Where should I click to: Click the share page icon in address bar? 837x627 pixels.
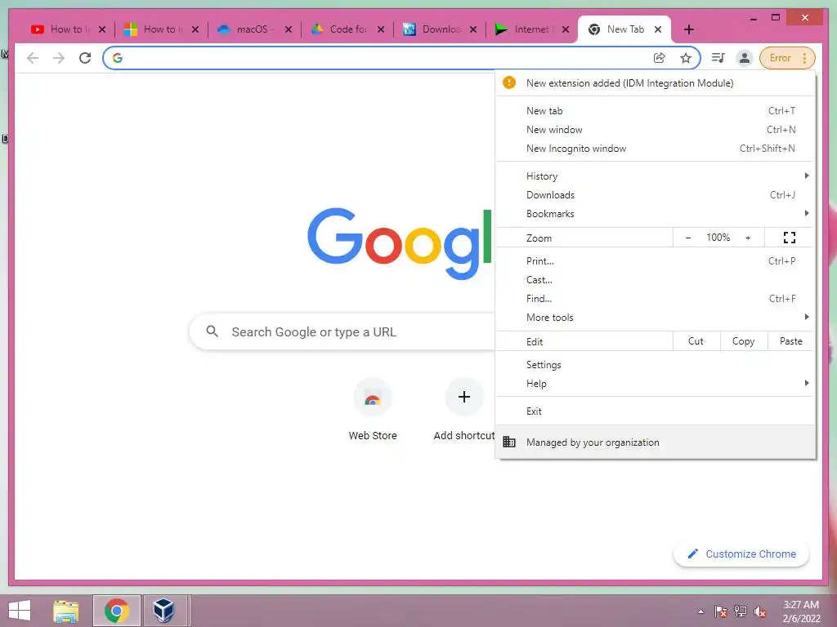coord(660,58)
